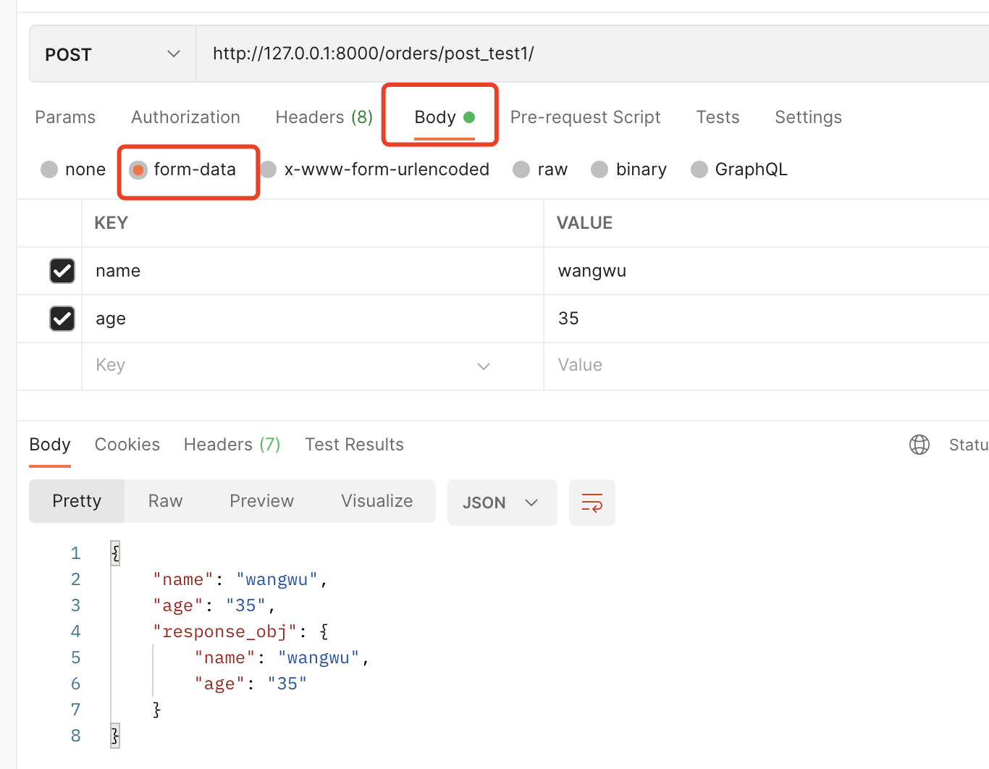Open the Headers (8) request tab
The height and width of the screenshot is (769, 989).
pyautogui.click(x=324, y=117)
